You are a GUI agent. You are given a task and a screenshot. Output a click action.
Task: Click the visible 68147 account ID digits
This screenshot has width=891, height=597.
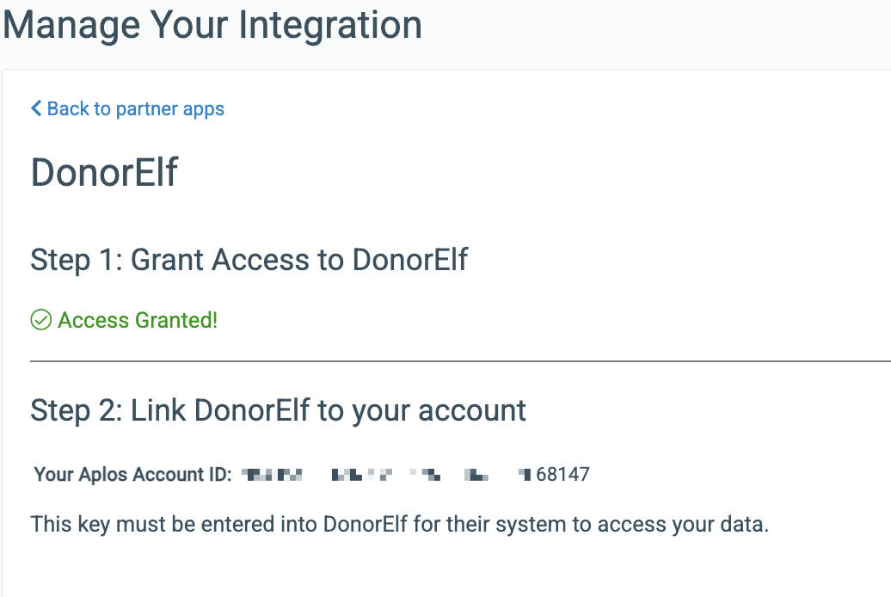pyautogui.click(x=562, y=474)
